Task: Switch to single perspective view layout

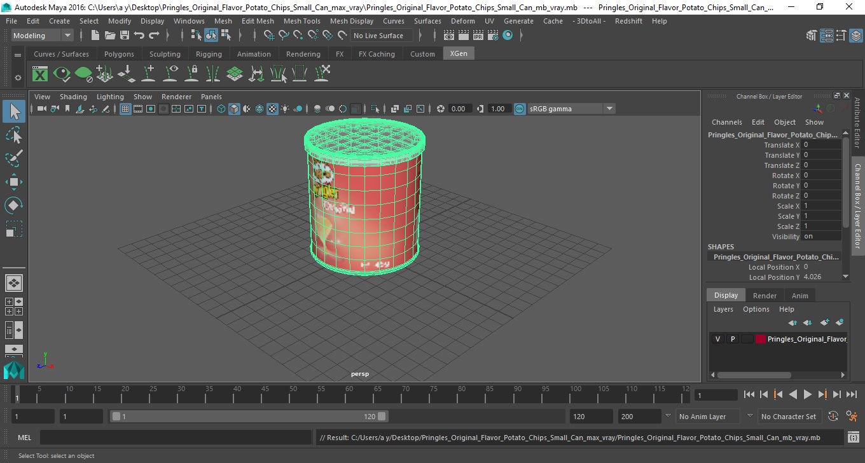Action: [x=14, y=283]
